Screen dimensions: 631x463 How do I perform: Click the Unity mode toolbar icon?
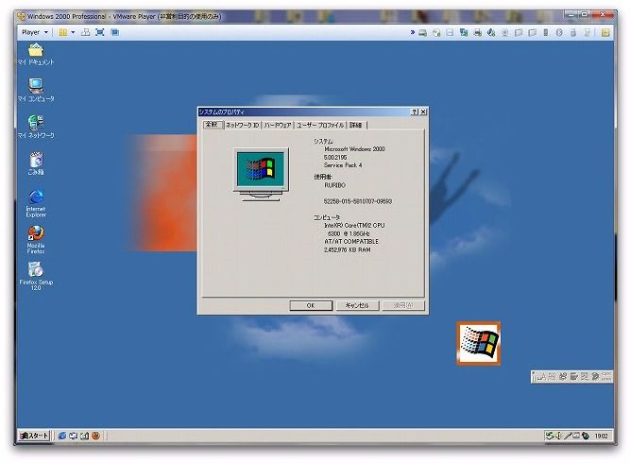coord(114,32)
